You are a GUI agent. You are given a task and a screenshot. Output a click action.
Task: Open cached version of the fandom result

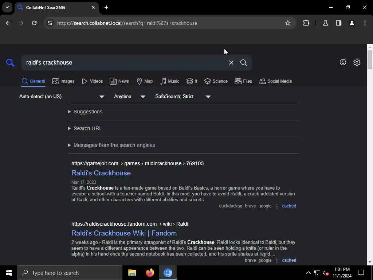pyautogui.click(x=289, y=260)
